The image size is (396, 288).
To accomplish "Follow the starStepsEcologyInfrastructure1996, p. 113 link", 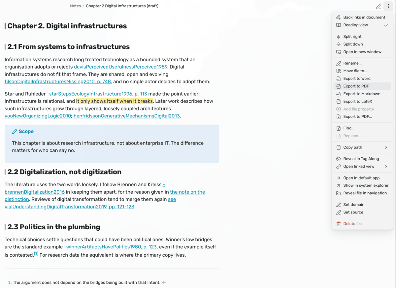I will tap(97, 94).
